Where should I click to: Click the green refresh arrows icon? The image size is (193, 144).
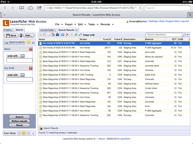[x=76, y=35]
